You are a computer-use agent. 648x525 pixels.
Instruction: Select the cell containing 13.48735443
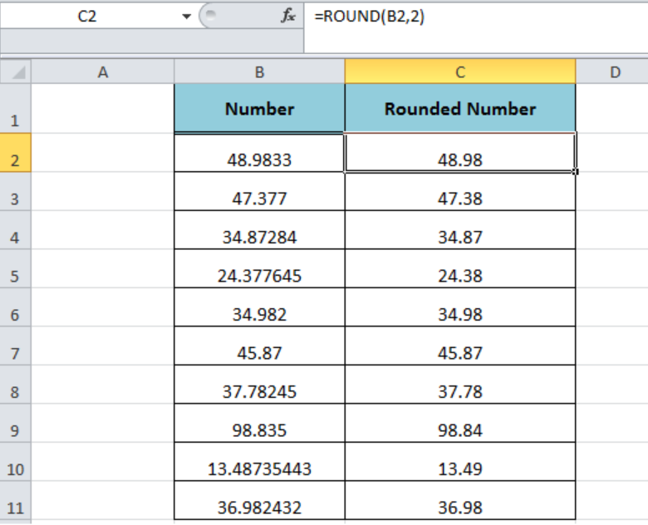(x=259, y=462)
